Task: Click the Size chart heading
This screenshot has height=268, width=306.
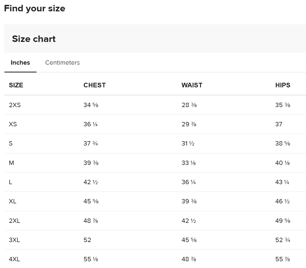Action: pos(34,39)
